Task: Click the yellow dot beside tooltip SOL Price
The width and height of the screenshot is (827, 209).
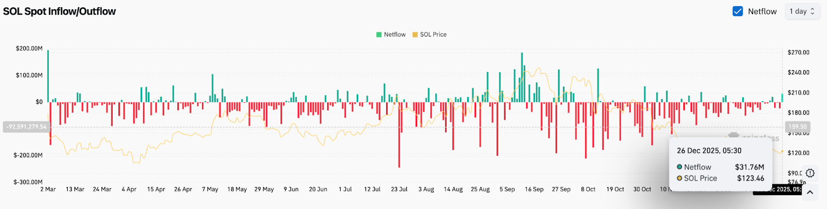Action: [x=680, y=179]
